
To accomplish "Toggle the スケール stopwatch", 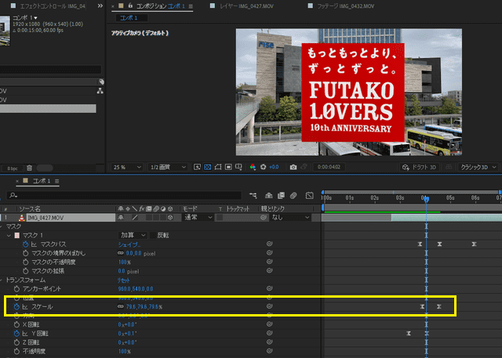I will pos(16,306).
